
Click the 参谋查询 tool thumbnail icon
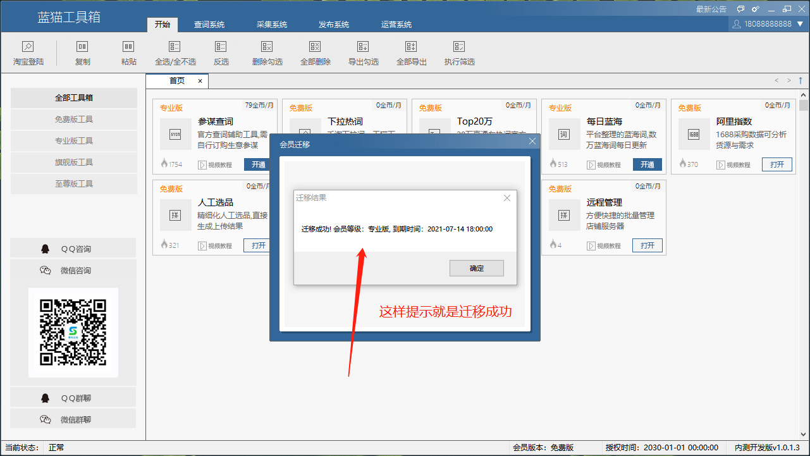coord(175,134)
